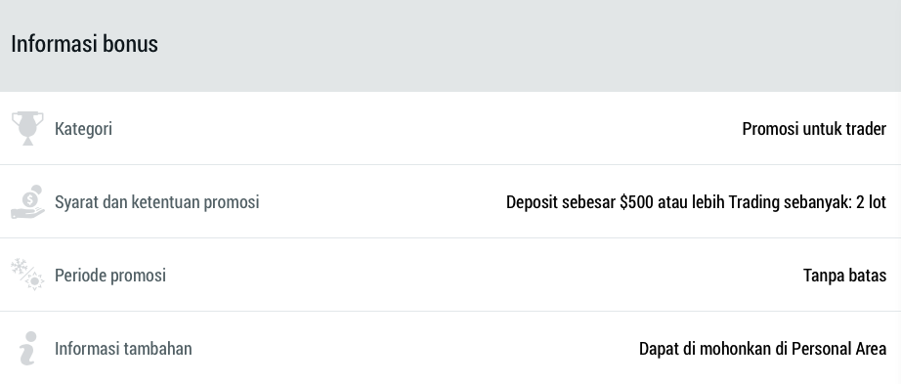Select the Kategori row
The width and height of the screenshot is (901, 384).
click(450, 128)
